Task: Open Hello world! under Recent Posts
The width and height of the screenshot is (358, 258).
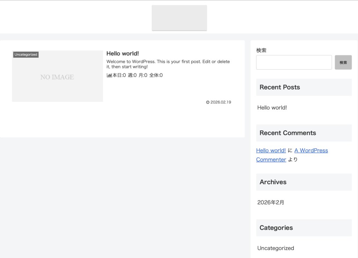Action: pos(272,108)
